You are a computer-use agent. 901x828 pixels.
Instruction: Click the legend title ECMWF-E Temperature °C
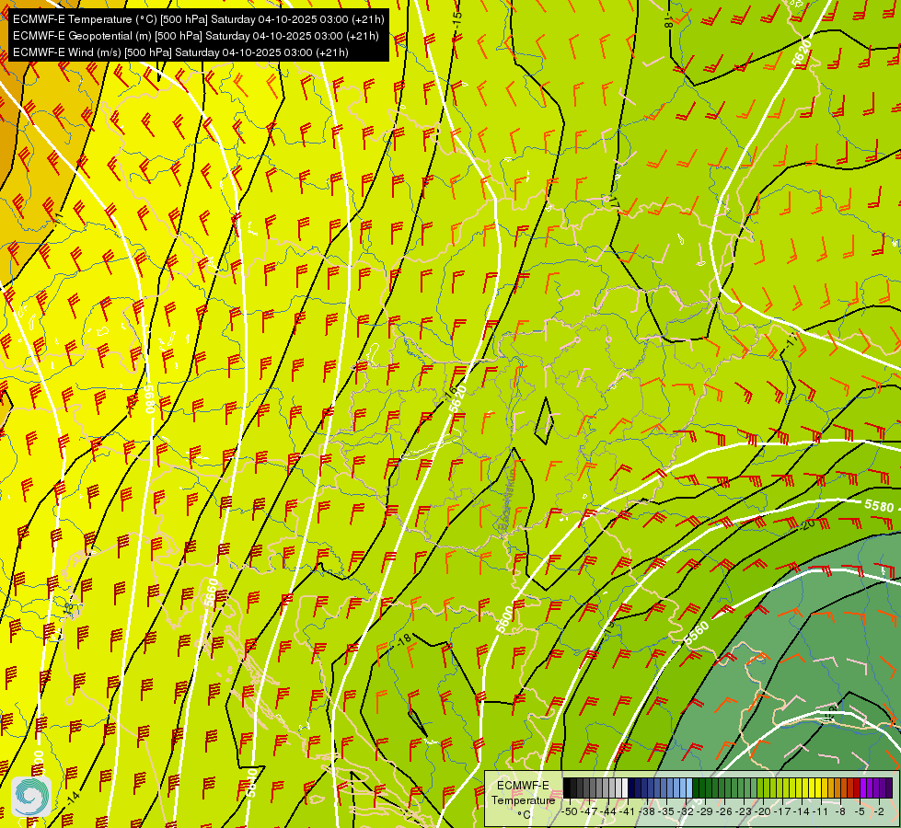coord(523,799)
